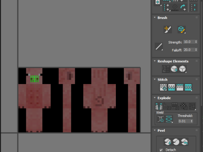Click the curved arrow rotate icon
The height and width of the screenshot is (152, 203).
(x=183, y=8)
